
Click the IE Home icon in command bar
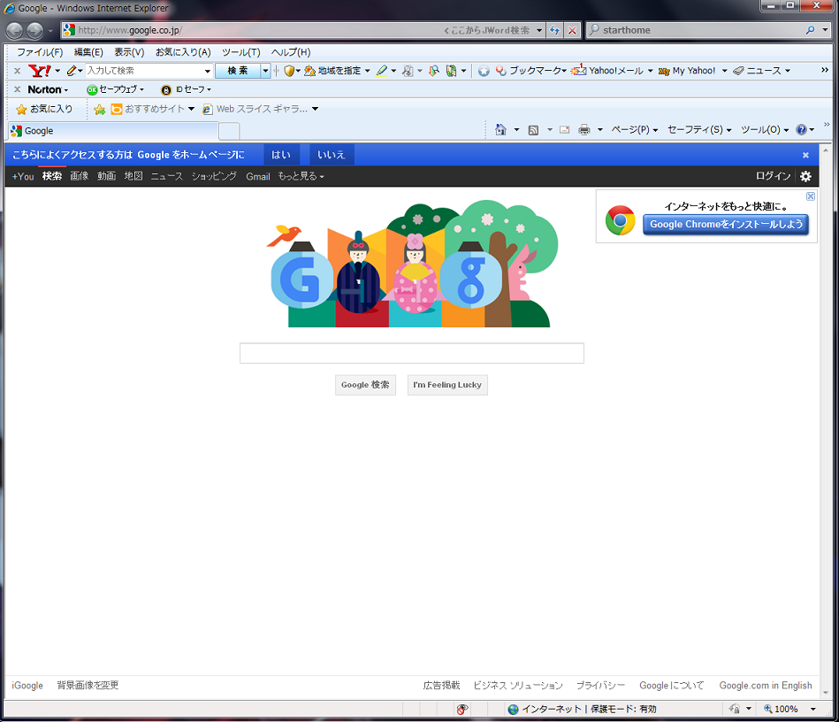(x=500, y=129)
